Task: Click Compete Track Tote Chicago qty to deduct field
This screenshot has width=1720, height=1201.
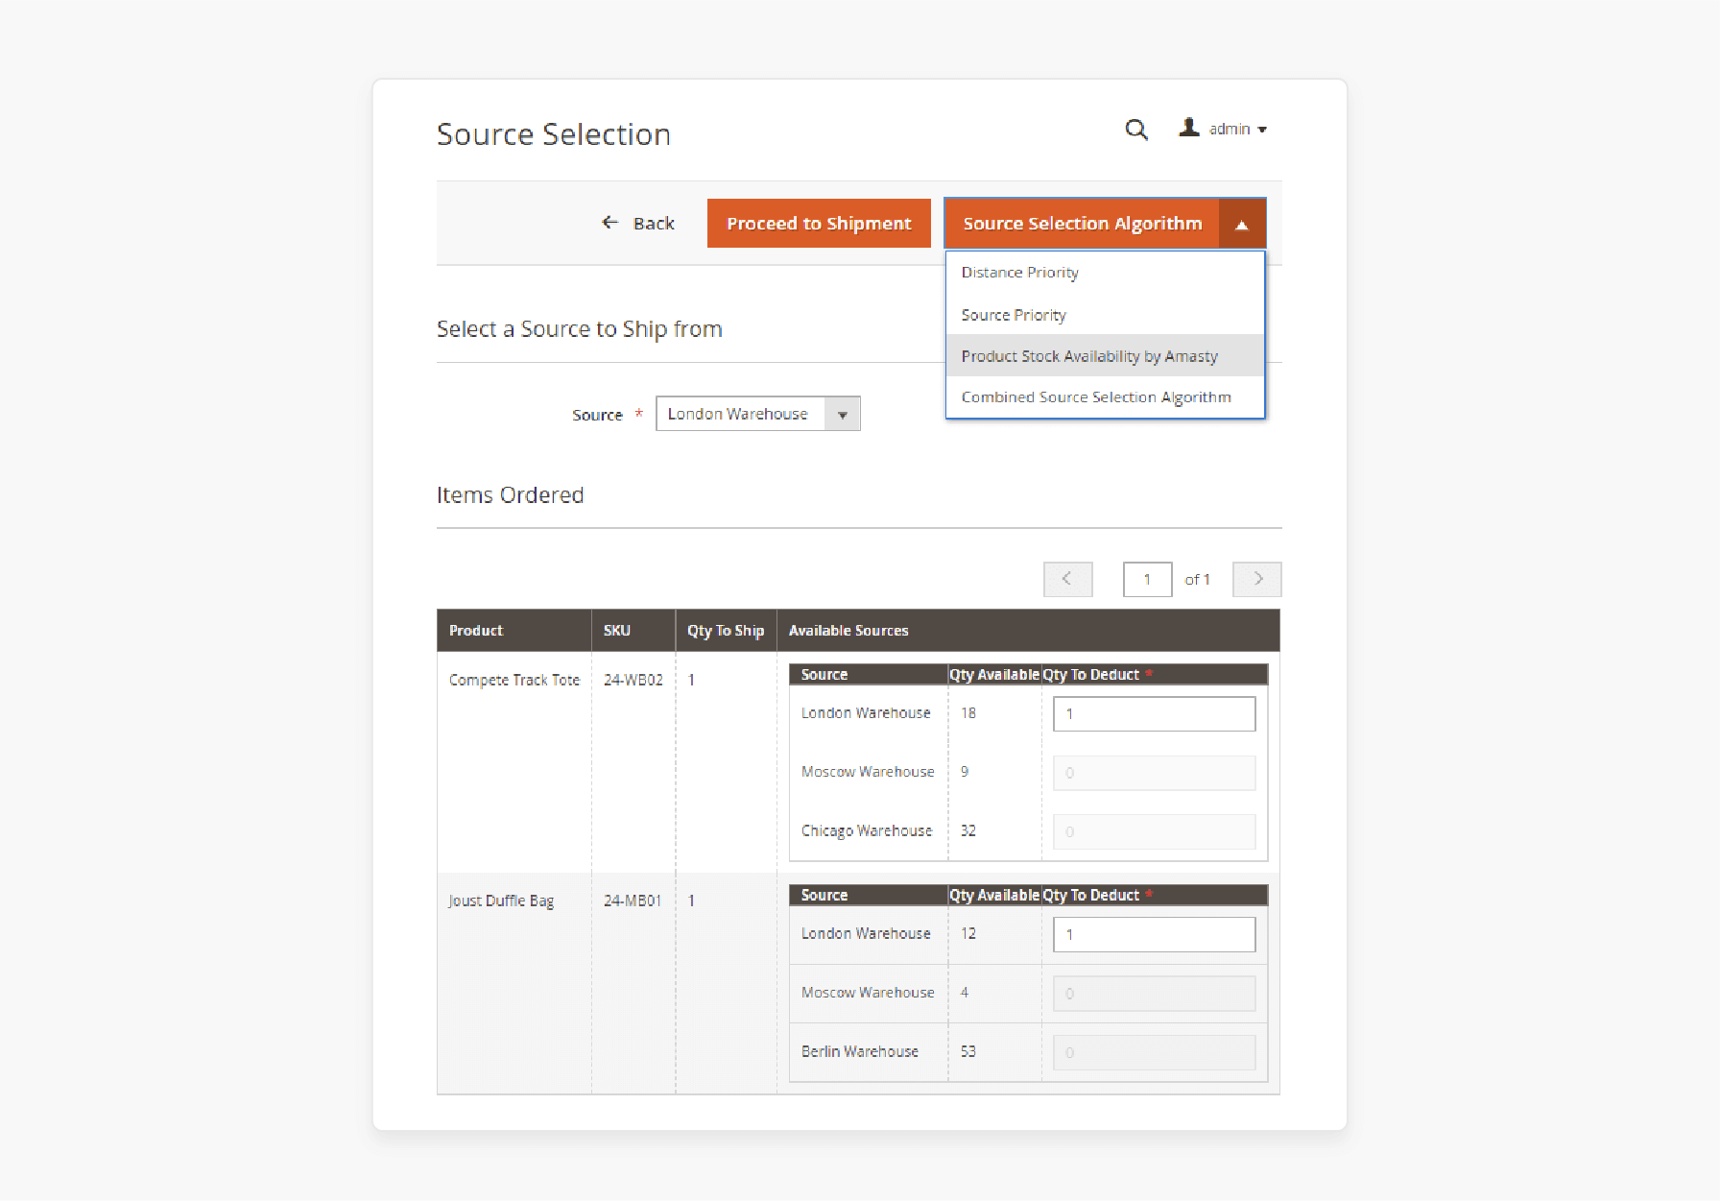Action: pos(1154,831)
